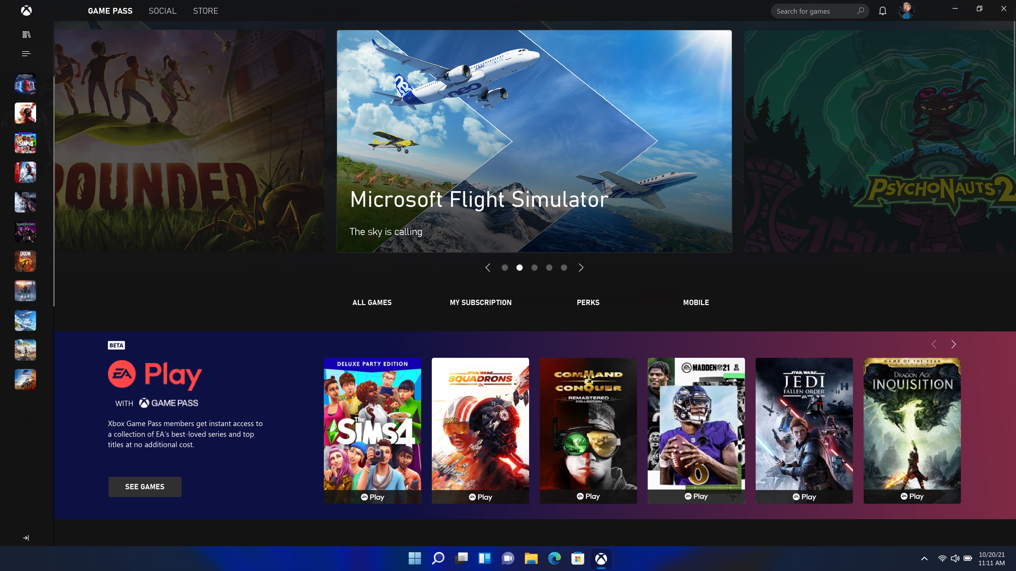Viewport: 1016px width, 571px height.
Task: Select the ALL GAMES tab
Action: [x=372, y=303]
